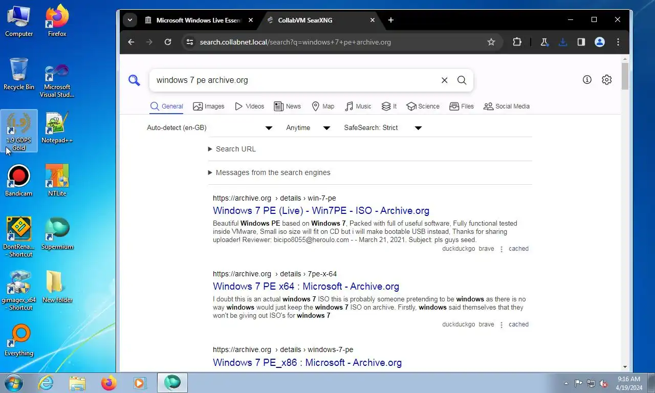Click the browser back arrow
This screenshot has width=655, height=393.
(131, 42)
